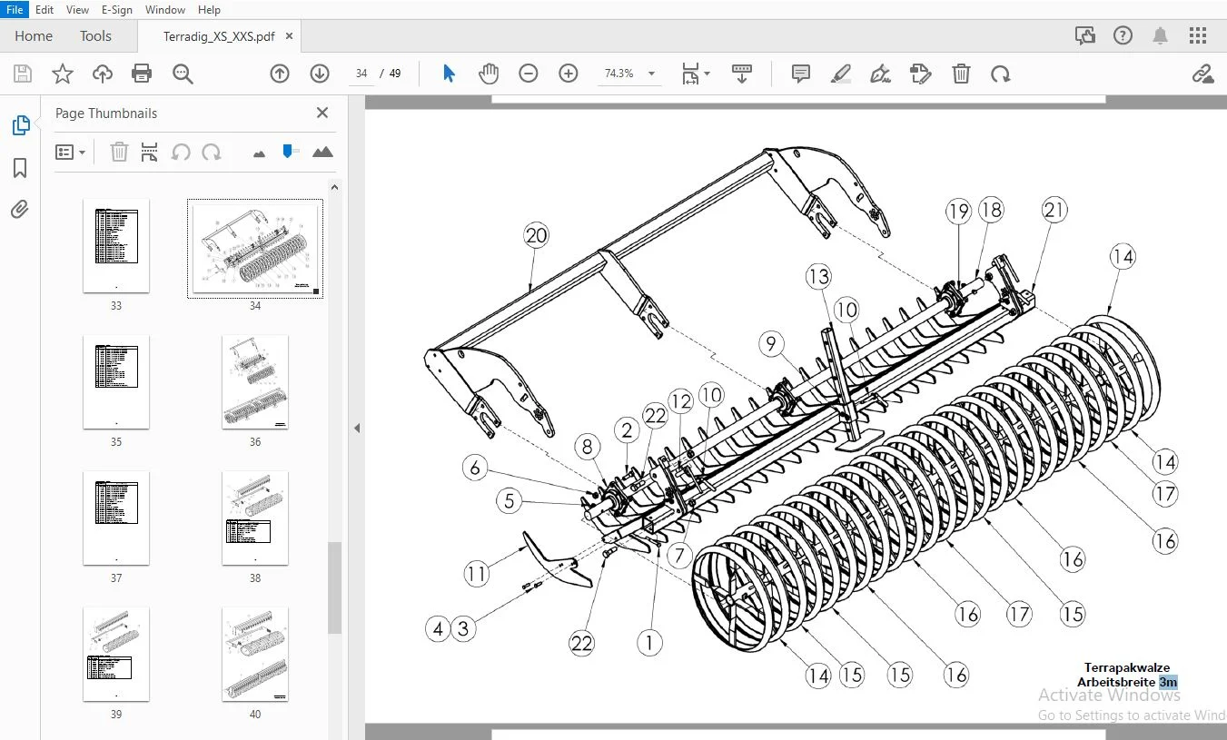Add a comment with the speech bubble icon
Image resolution: width=1227 pixels, height=740 pixels.
[801, 74]
